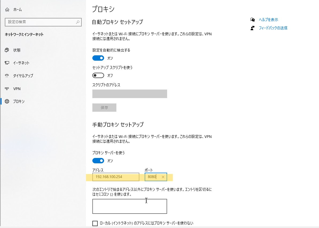Open the ダイヤルアップ settings page

[23, 76]
